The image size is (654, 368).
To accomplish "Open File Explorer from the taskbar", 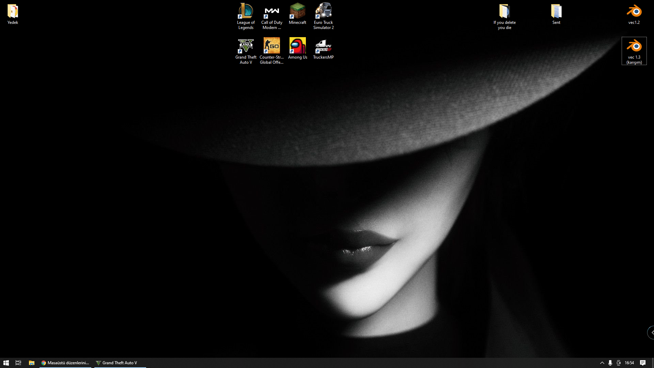I will [31, 363].
